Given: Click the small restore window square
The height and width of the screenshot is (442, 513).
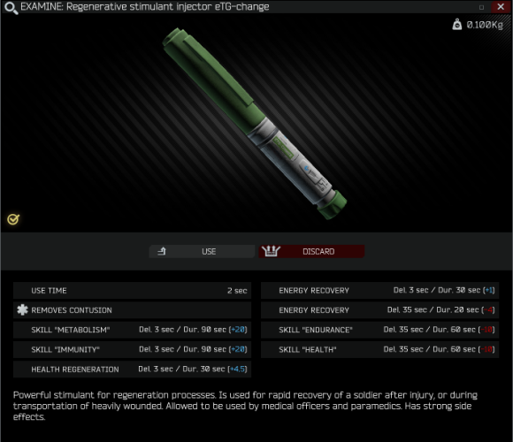Looking at the screenshot, I should pyautogui.click(x=481, y=7).
